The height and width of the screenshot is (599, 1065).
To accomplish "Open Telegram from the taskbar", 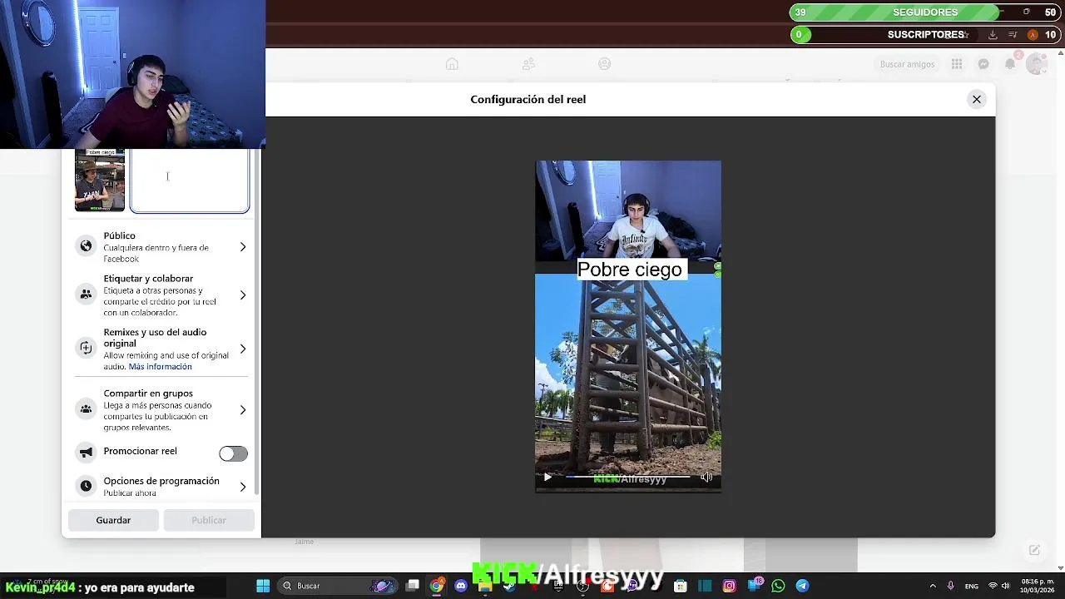I will tap(802, 586).
